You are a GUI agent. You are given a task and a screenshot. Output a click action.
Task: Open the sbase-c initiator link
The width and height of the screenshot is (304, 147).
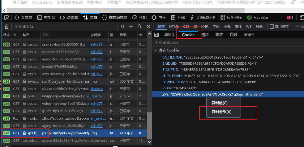(98, 89)
